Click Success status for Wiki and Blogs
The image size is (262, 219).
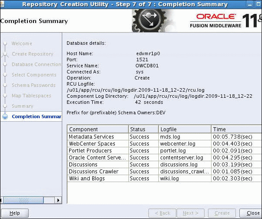tap(143, 179)
